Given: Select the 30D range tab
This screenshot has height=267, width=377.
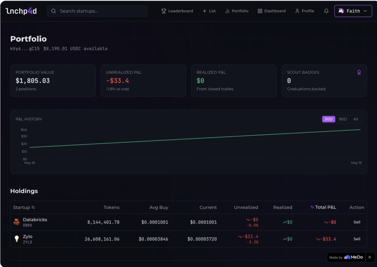Looking at the screenshot, I should point(328,119).
